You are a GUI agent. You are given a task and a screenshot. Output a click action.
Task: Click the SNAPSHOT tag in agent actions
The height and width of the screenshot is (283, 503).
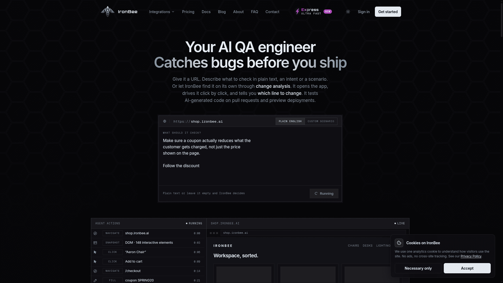112,243
